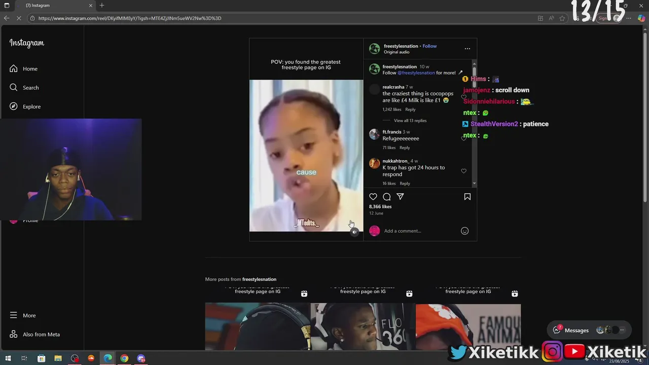Open freestylesnation in More posts heading
Viewport: 649px width, 365px height.
pyautogui.click(x=259, y=279)
